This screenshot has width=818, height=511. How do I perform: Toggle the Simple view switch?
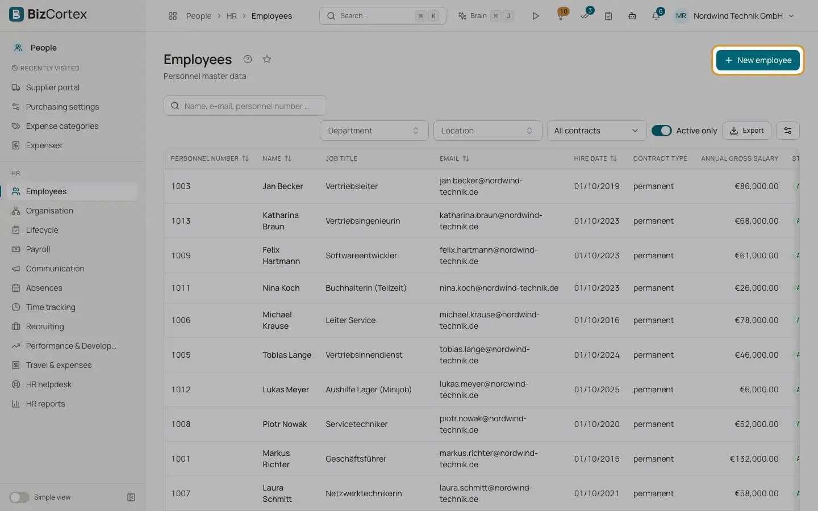[x=19, y=497]
